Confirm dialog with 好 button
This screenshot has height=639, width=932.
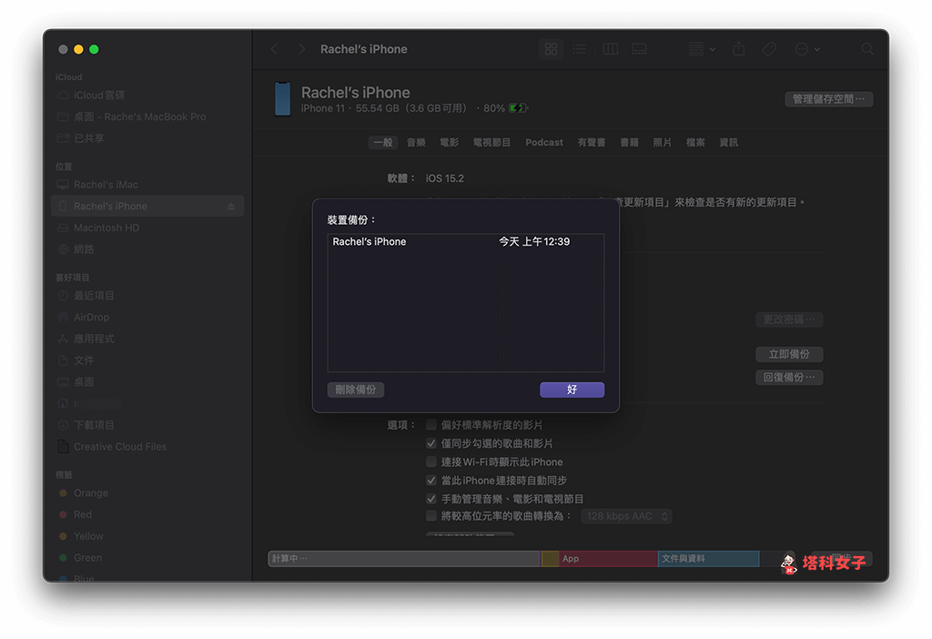point(572,390)
